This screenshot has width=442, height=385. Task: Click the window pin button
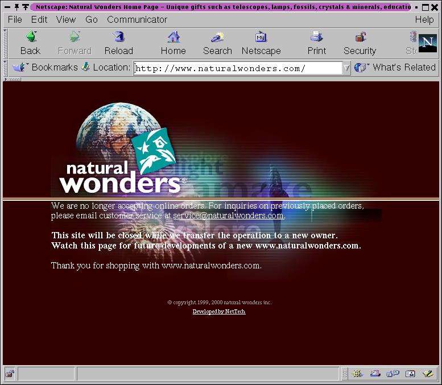(x=17, y=7)
